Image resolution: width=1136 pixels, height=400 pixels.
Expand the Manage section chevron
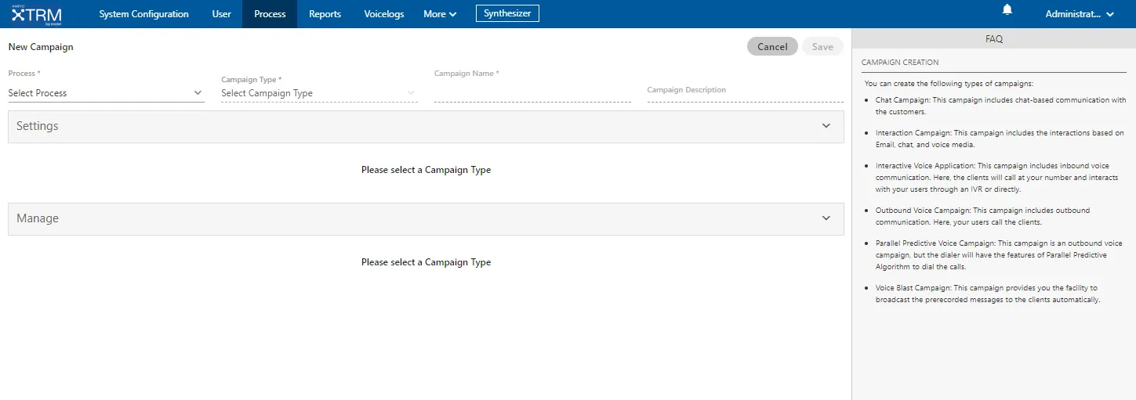[826, 218]
